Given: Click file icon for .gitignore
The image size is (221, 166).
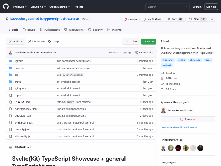Looking at the screenshot, I should 11,89.
